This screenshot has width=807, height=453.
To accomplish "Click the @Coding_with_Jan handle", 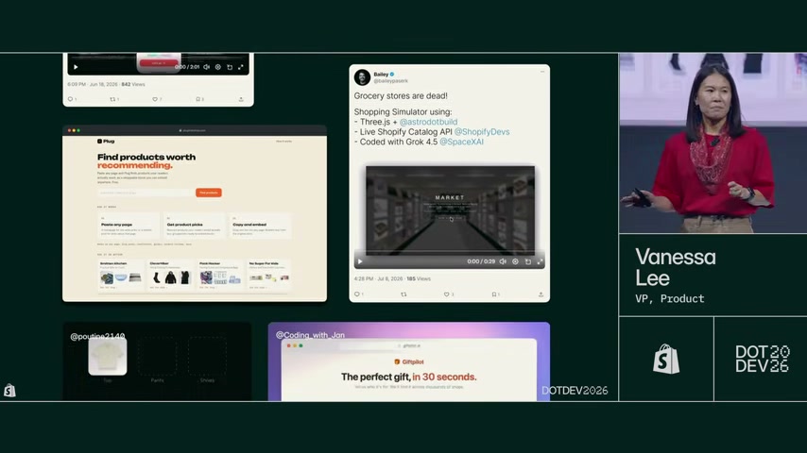I will (310, 335).
